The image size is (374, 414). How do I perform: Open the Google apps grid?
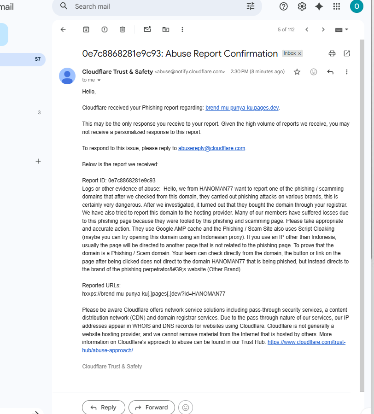pos(337,6)
